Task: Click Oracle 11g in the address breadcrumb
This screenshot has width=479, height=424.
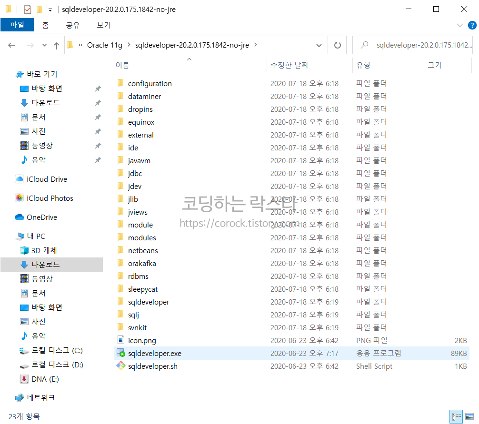Action: pyautogui.click(x=104, y=45)
